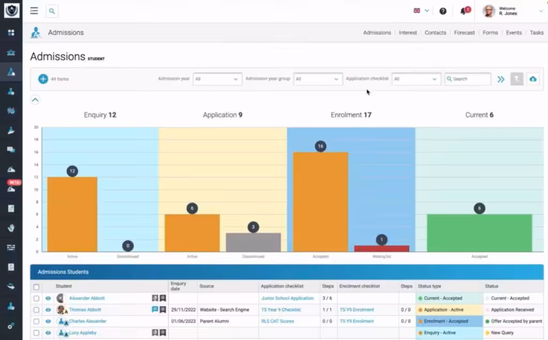Open the Application checklist dropdown
548x340 pixels.
pyautogui.click(x=416, y=79)
